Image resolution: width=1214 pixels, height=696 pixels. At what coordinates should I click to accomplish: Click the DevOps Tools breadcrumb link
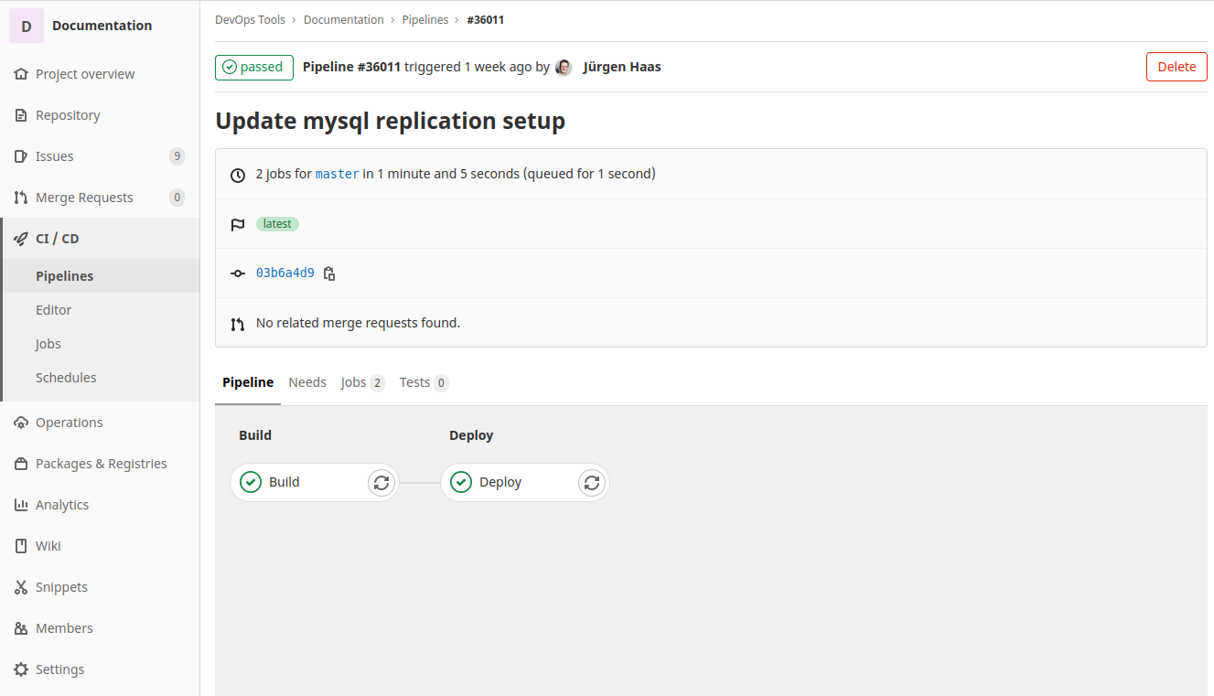250,19
